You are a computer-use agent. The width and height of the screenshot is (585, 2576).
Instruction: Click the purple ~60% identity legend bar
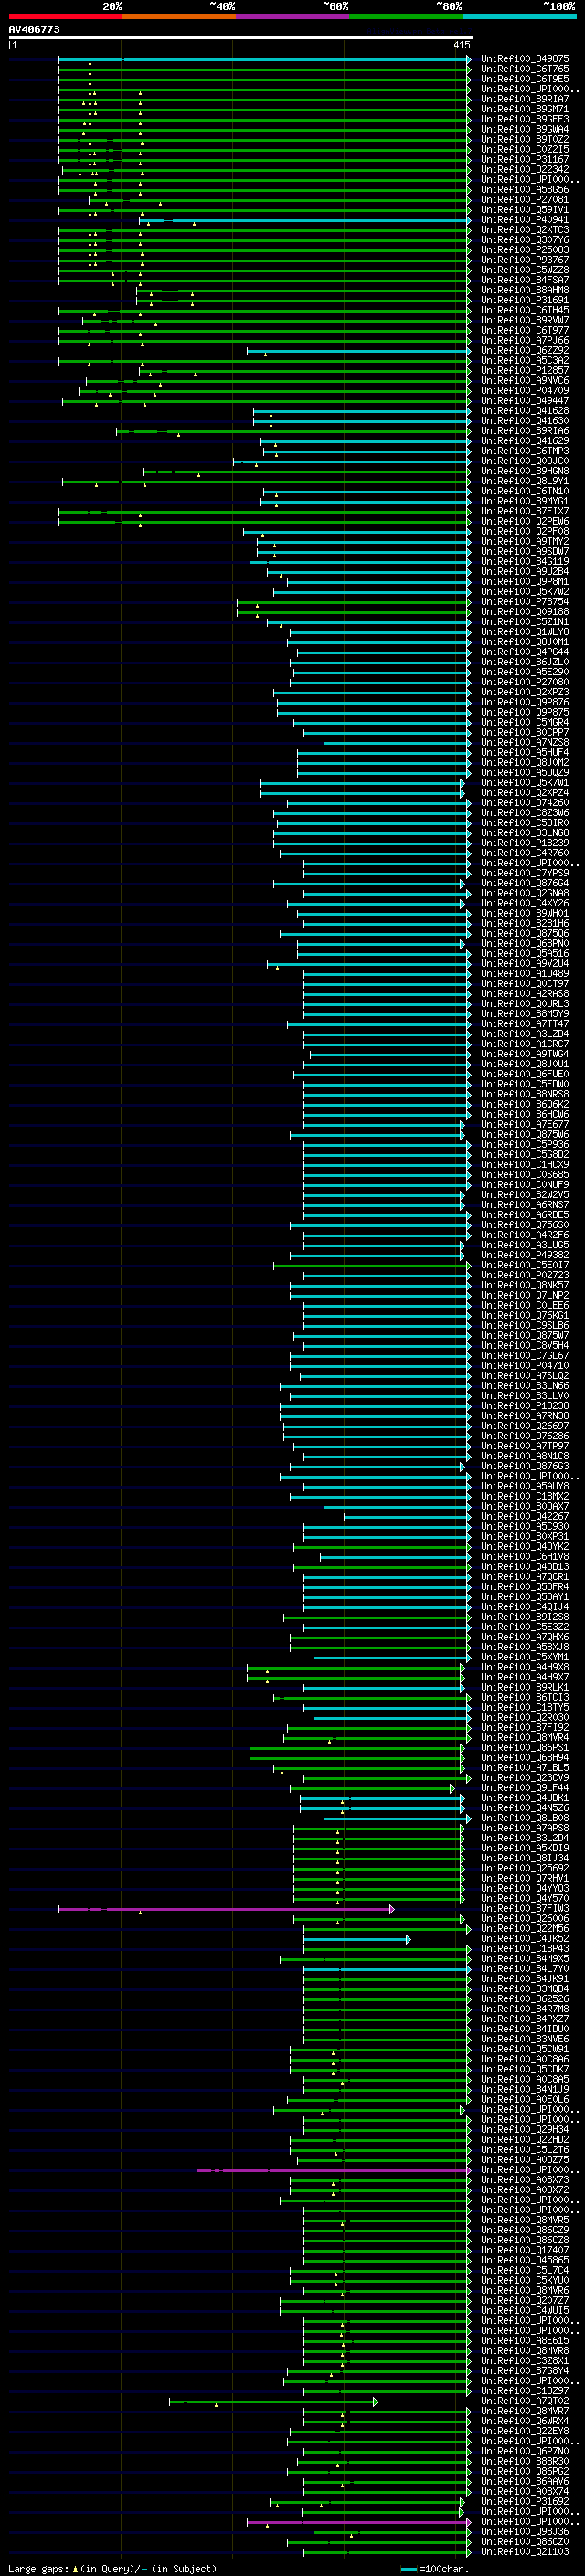[292, 16]
